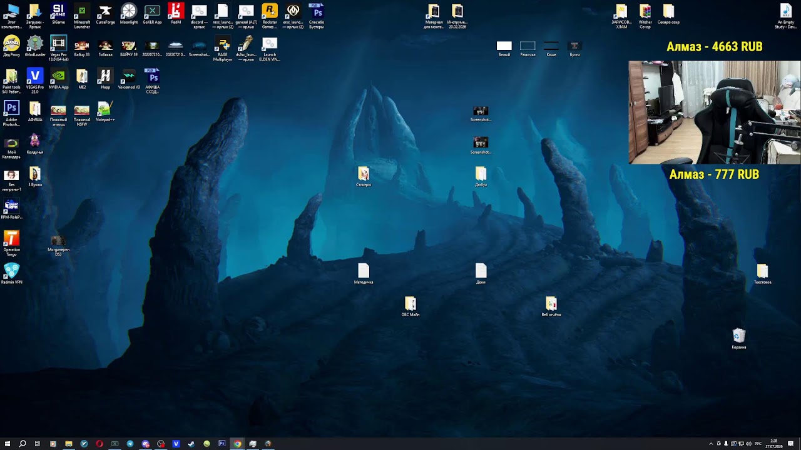Select the ОБС Майн folder
Viewport: 801px width, 450px height.
411,307
